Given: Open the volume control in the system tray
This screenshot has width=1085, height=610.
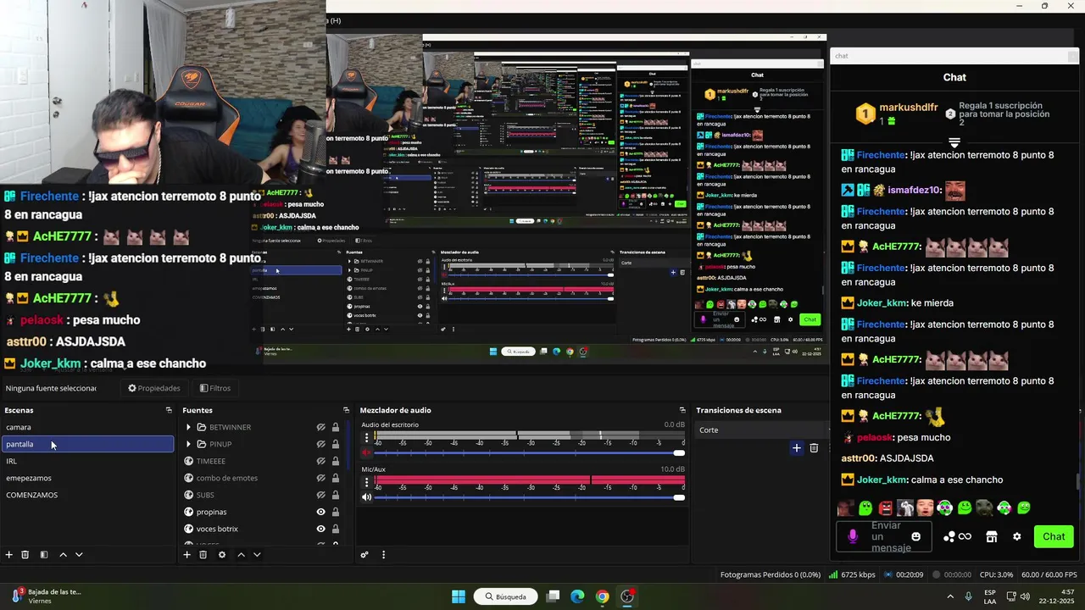Looking at the screenshot, I should pyautogui.click(x=1025, y=596).
